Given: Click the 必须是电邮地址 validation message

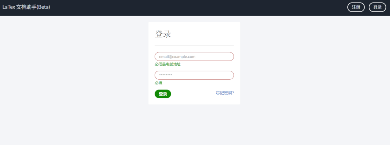Looking at the screenshot, I should [168, 65].
